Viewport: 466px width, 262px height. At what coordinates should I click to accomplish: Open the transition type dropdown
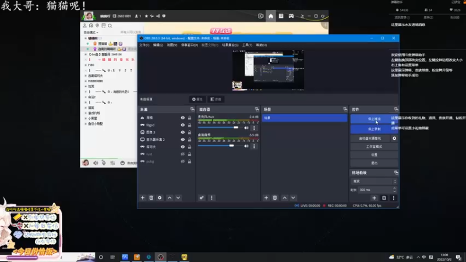[374, 181]
